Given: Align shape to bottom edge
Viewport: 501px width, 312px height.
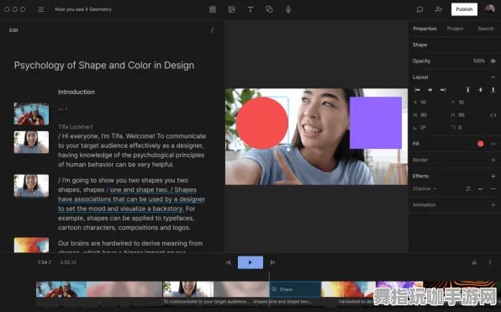Looking at the screenshot, I should [x=493, y=90].
